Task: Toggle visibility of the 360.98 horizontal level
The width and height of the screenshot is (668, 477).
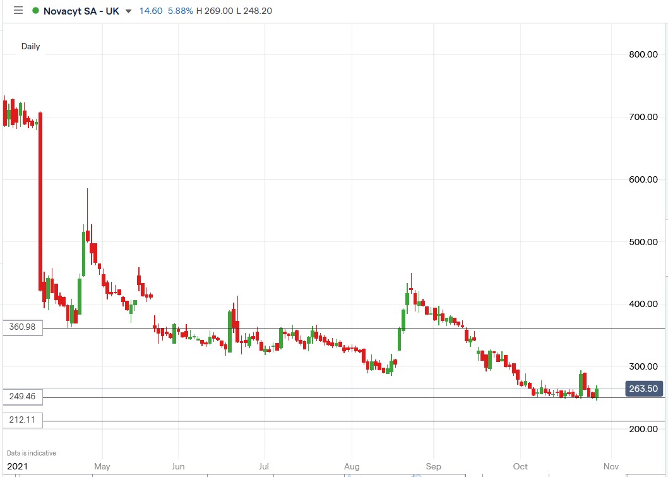Action: (x=23, y=327)
